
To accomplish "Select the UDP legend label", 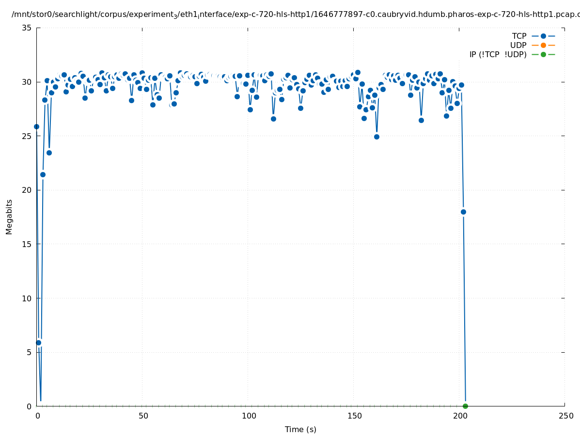I will 518,45.
